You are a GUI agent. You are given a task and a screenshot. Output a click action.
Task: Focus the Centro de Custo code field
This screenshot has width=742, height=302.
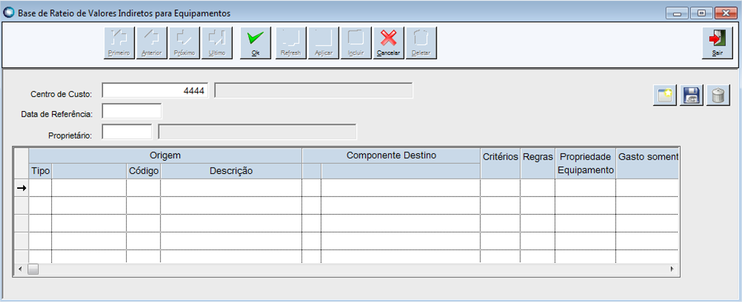coord(155,91)
